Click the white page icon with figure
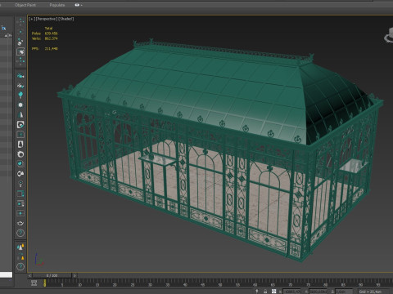 point(20,145)
